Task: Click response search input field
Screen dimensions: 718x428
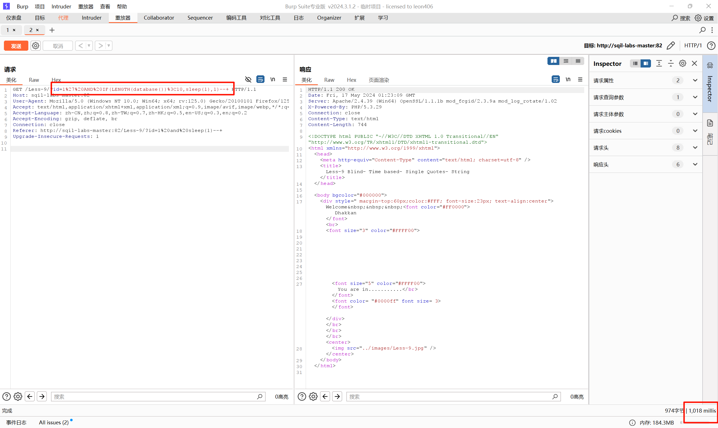Action: [x=453, y=397]
